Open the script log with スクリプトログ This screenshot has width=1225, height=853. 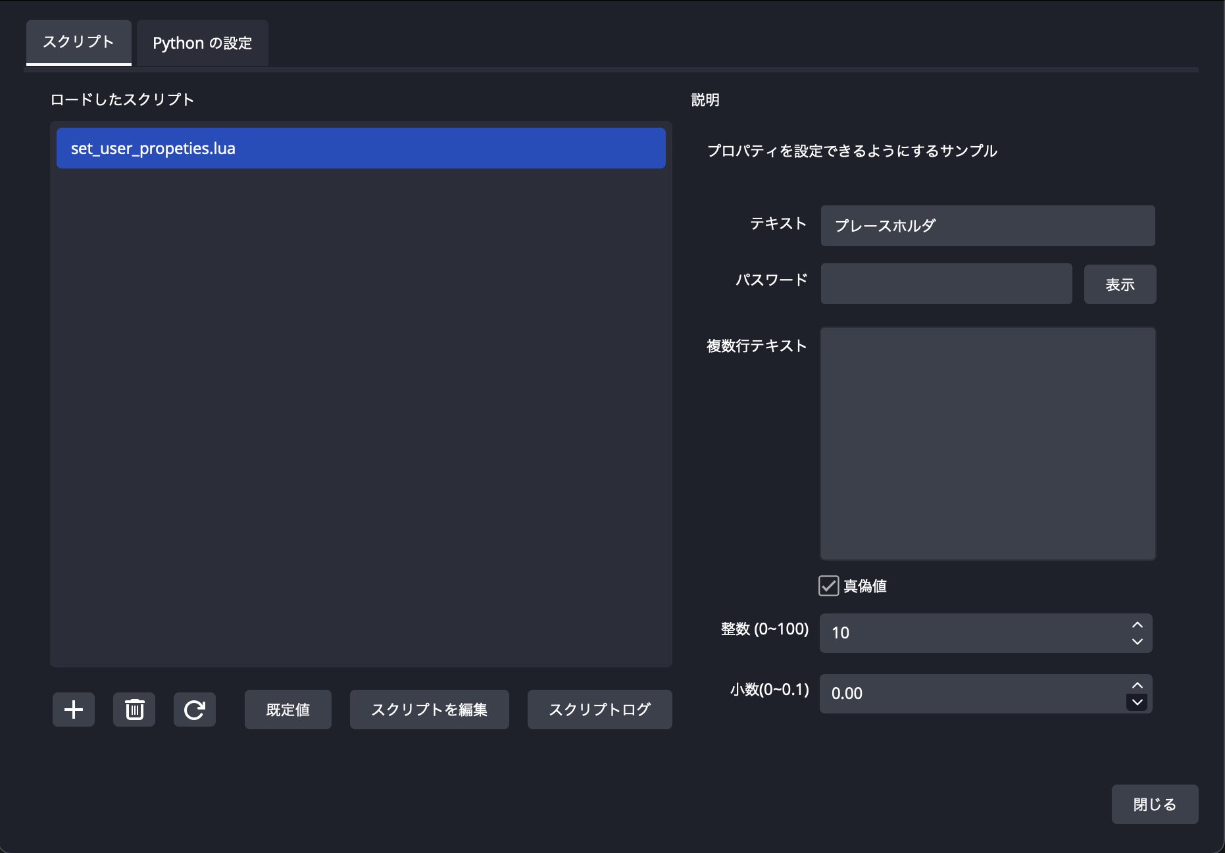pyautogui.click(x=599, y=710)
